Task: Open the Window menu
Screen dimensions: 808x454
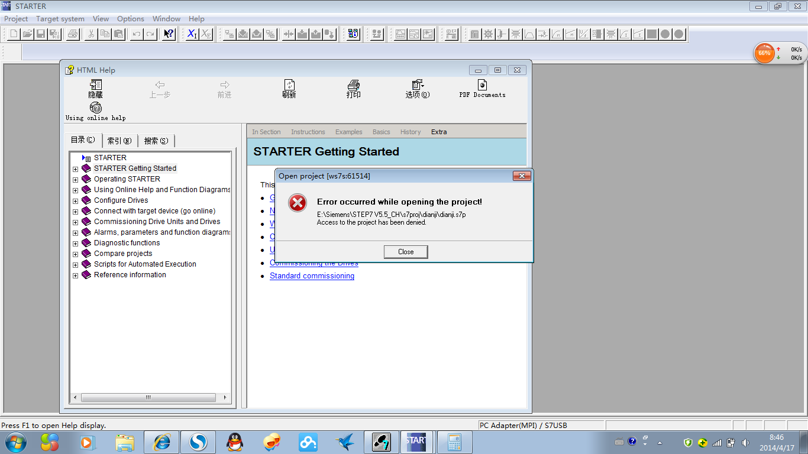Action: coord(167,19)
